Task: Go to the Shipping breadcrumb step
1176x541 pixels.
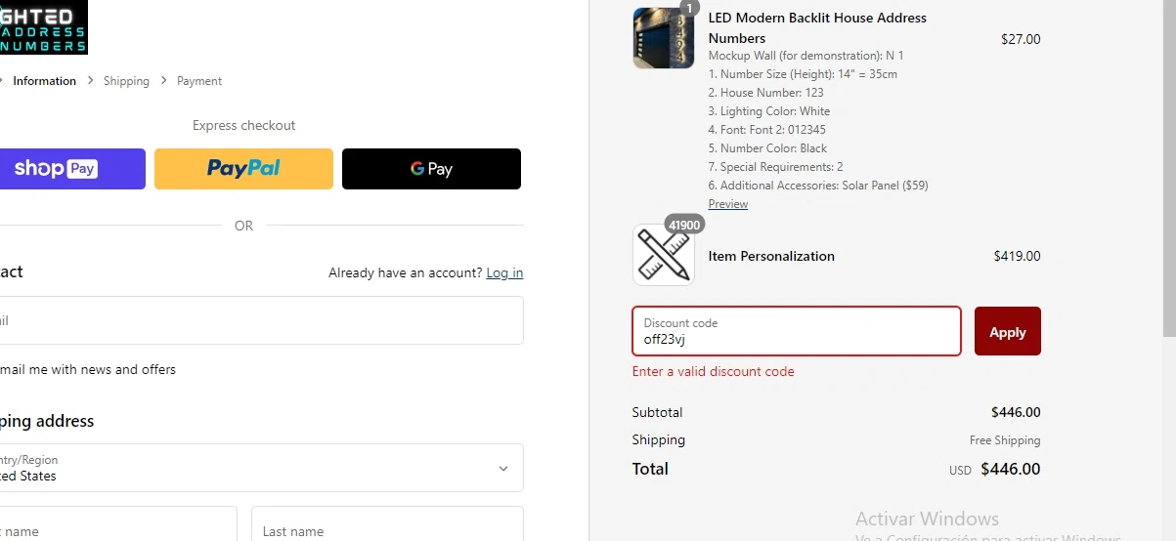Action: pos(126,81)
